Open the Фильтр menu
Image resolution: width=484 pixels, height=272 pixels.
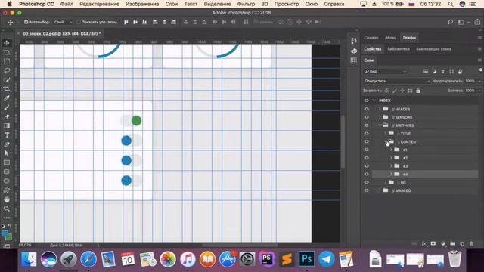246,4
